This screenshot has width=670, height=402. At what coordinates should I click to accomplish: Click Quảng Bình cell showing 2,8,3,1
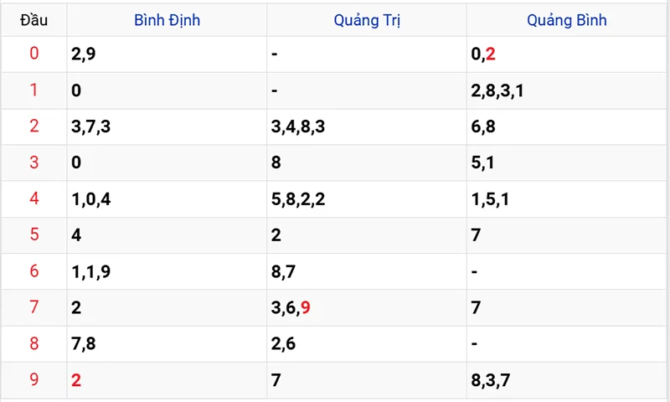[497, 90]
